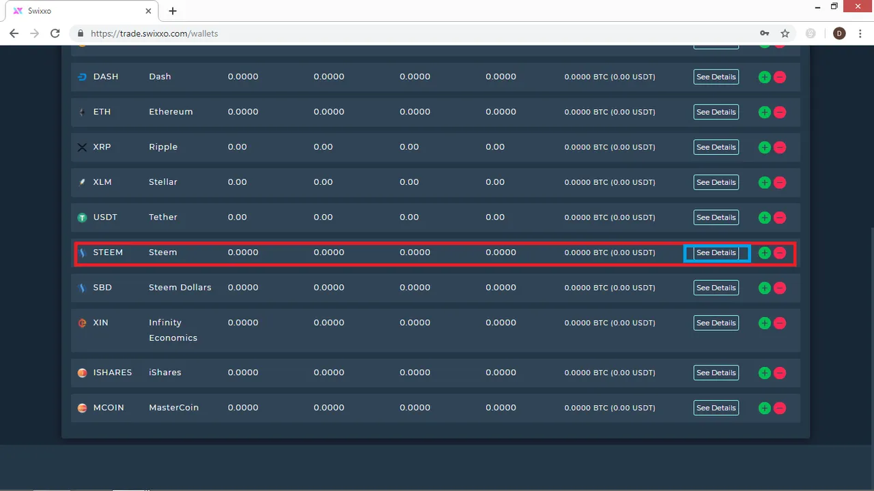
Task: Click the green deposit icon for XLM
Action: coord(765,182)
